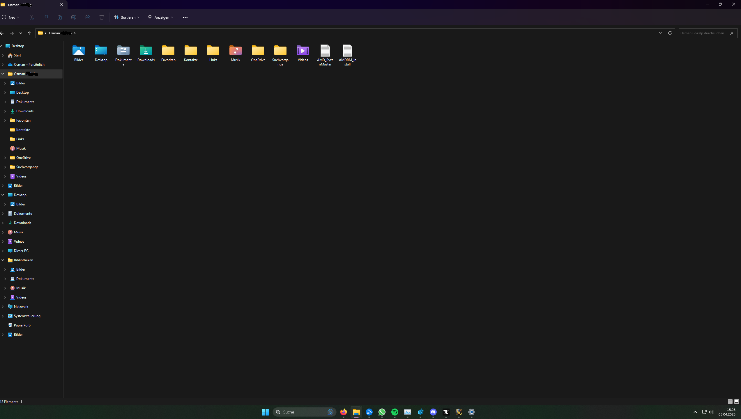
Task: Click the Delete trash can icon
Action: [x=102, y=17]
